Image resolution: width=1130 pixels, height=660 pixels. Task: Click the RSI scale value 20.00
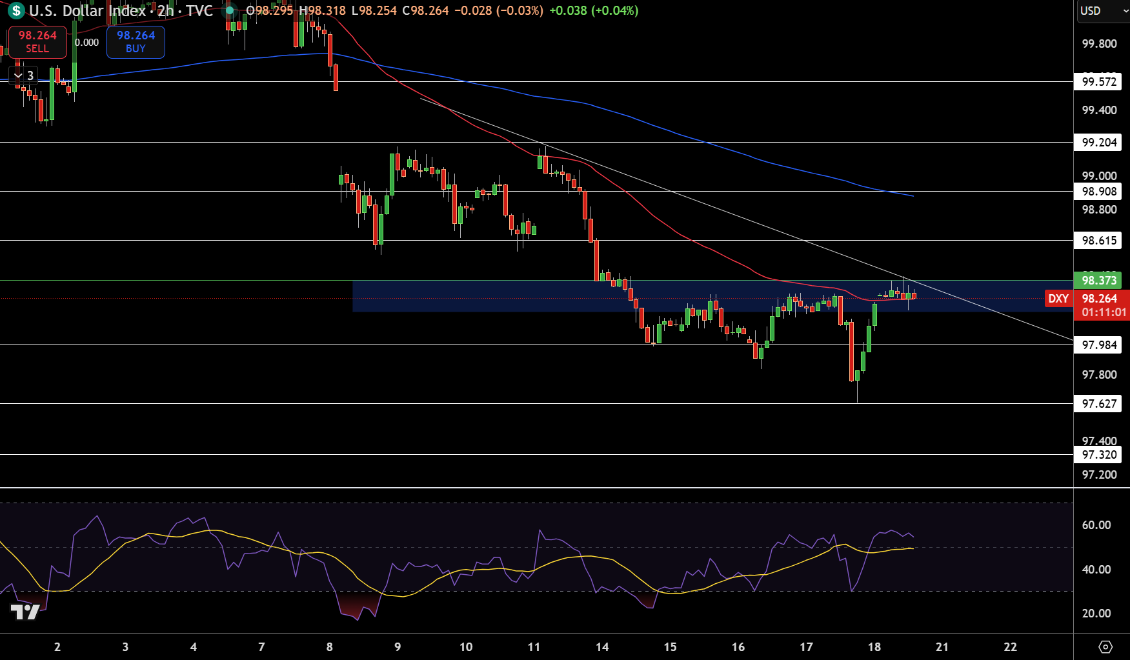[1096, 614]
